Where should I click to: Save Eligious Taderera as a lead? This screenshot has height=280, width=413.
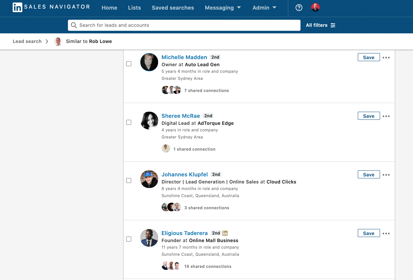(x=369, y=233)
